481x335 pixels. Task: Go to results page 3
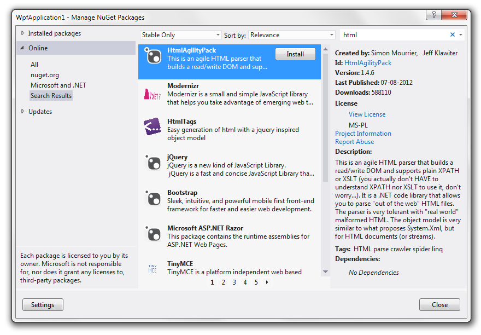[x=234, y=282]
